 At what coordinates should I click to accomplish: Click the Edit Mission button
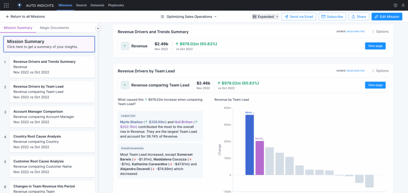386,17
